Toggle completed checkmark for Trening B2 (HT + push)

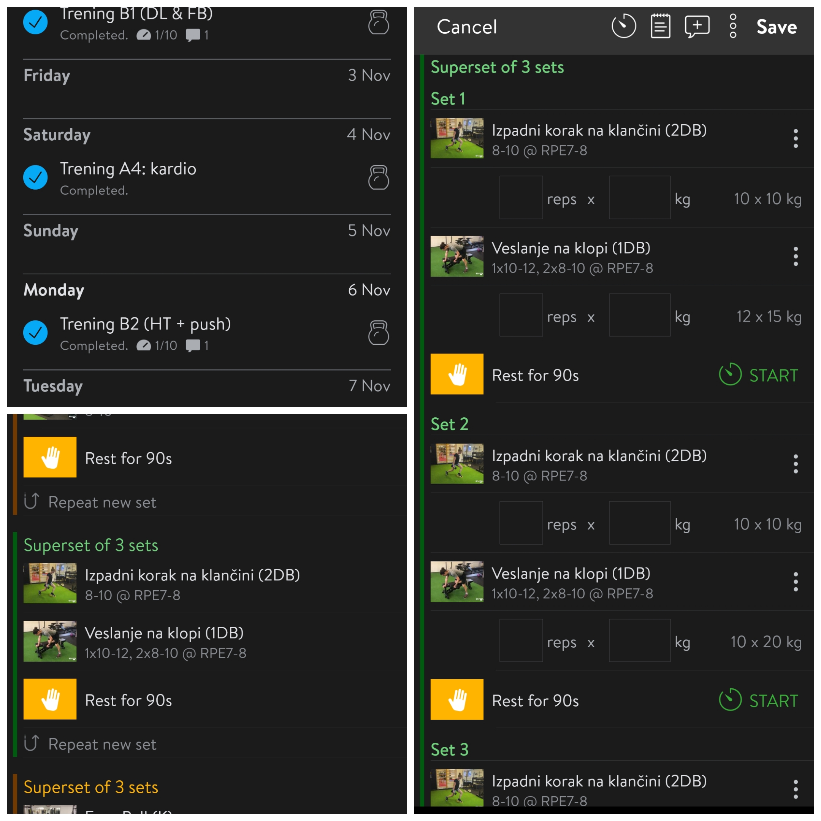(x=35, y=332)
